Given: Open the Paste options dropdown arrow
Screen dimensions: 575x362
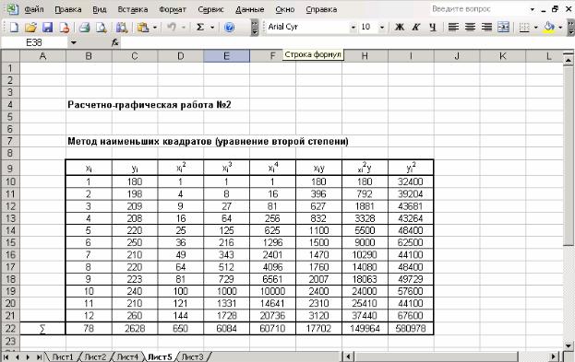Looking at the screenshot, I should [x=155, y=28].
